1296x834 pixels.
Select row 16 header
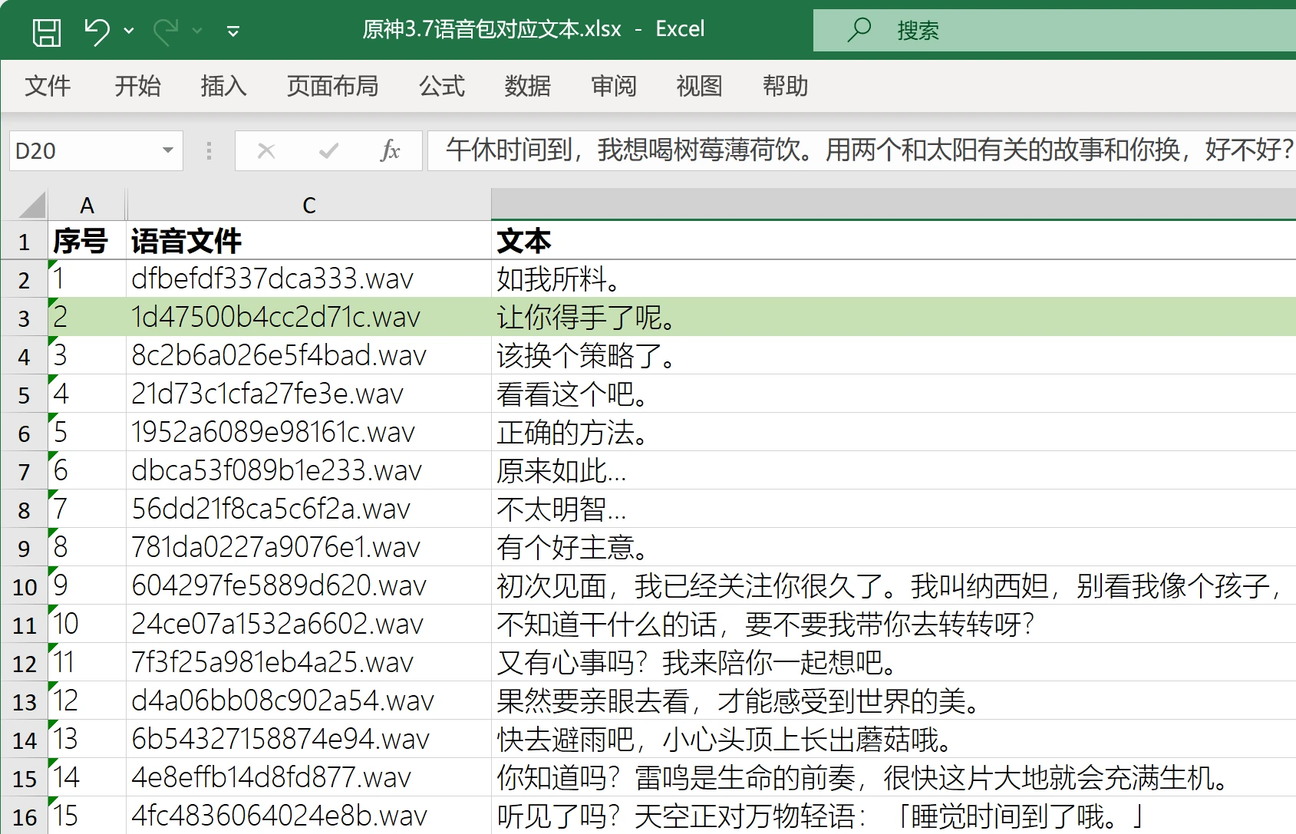click(24, 816)
